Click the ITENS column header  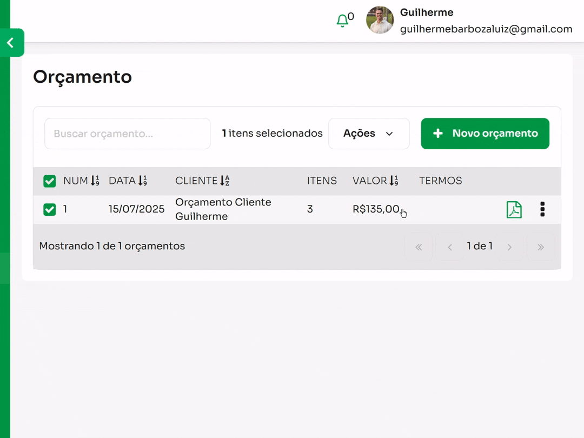[x=322, y=181]
